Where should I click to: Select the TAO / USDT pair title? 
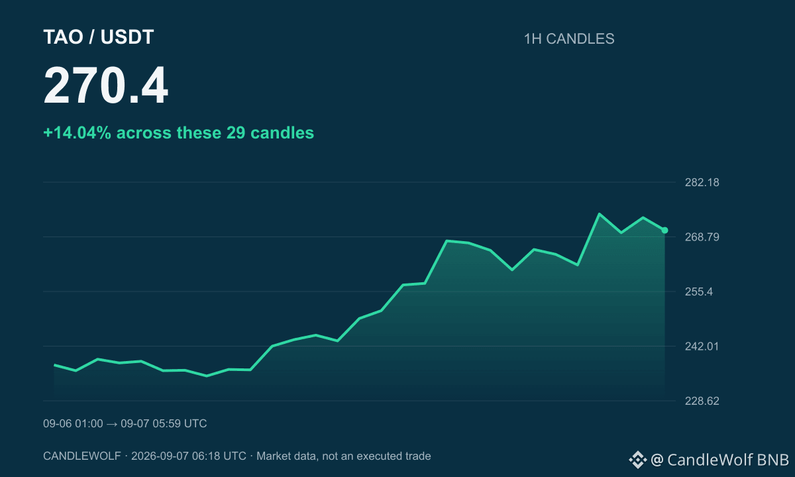pyautogui.click(x=98, y=38)
